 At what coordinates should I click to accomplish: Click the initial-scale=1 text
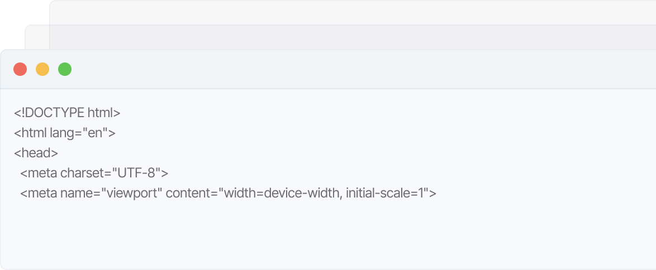click(x=386, y=194)
